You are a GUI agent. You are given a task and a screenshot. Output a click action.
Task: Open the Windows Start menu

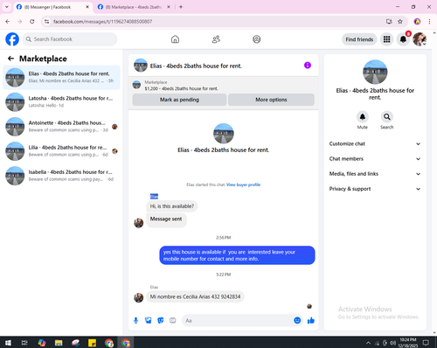[8, 343]
